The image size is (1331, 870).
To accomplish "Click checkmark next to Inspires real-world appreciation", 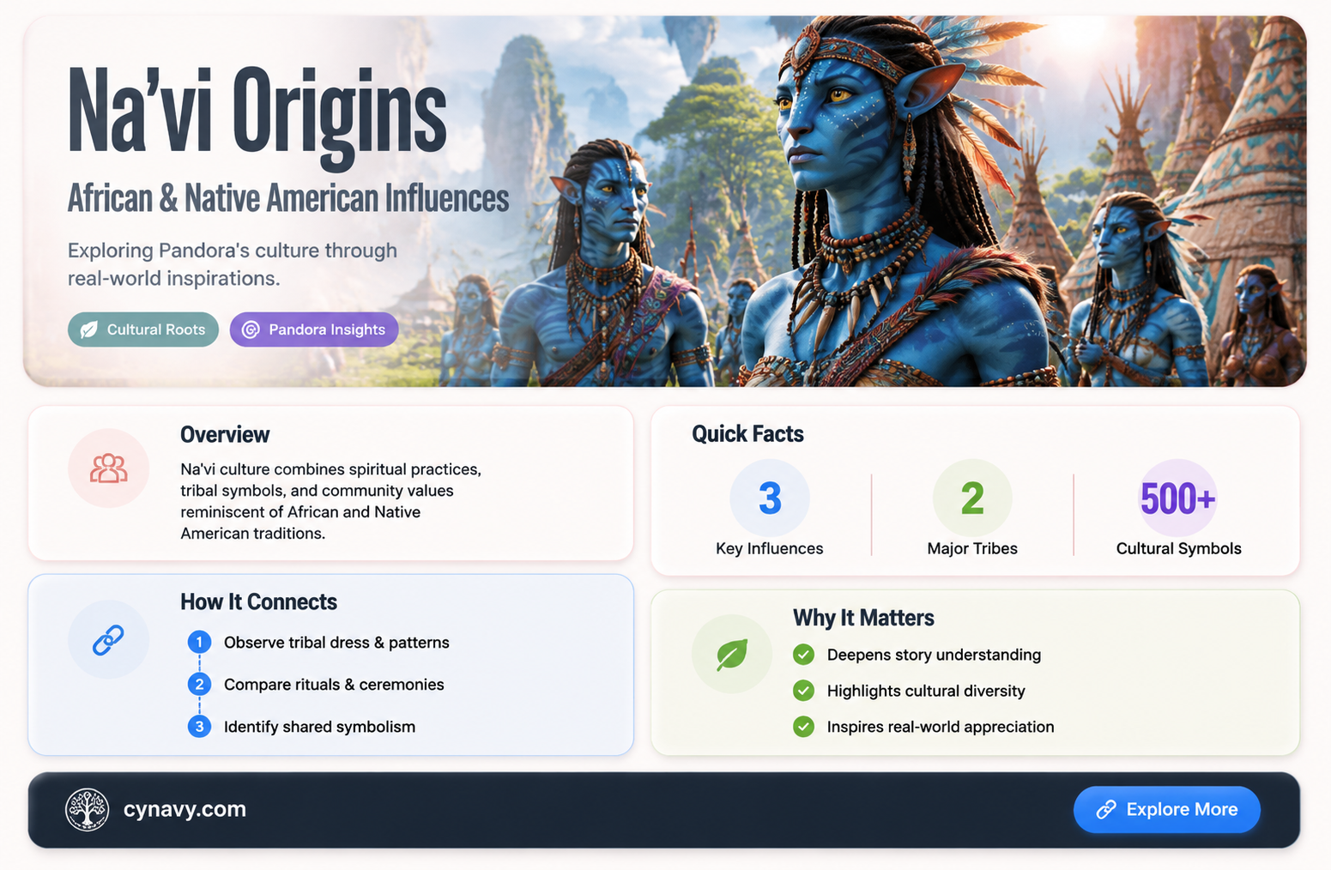I will pyautogui.click(x=803, y=727).
